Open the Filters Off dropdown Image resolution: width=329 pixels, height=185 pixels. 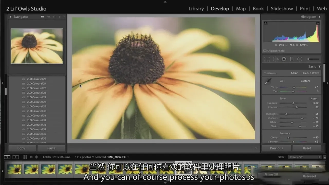coord(305,157)
